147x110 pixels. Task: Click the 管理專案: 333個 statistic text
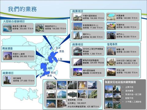(75, 100)
